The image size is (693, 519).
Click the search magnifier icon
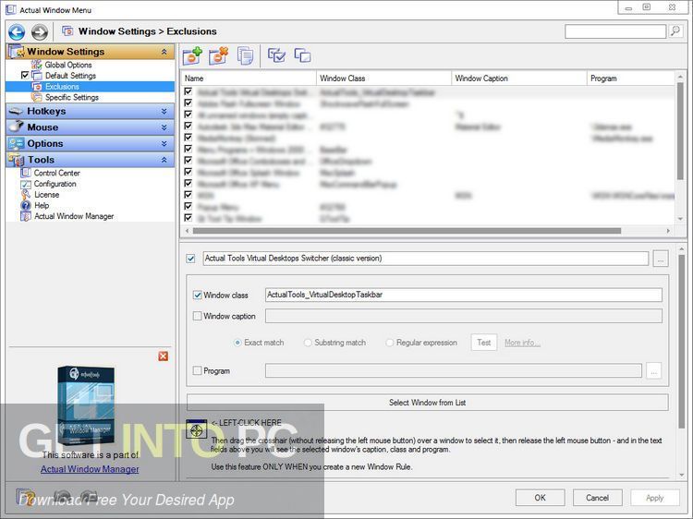pos(675,31)
